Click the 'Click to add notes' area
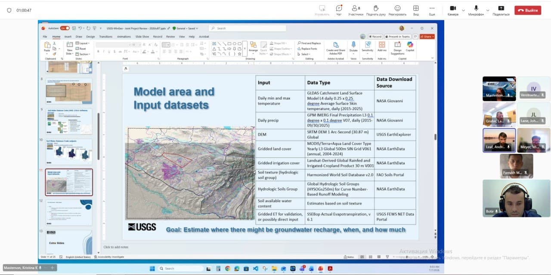 coord(116,247)
